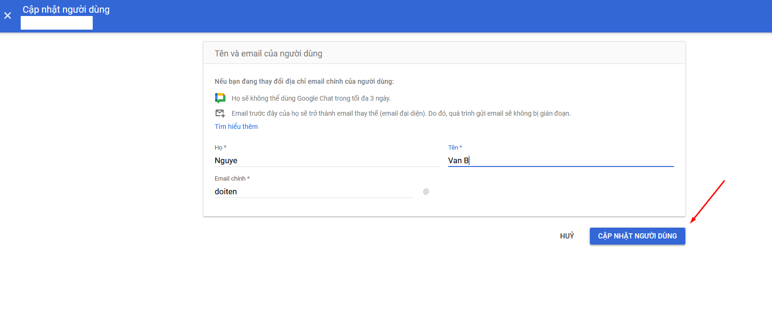Click the Google Chat 3-day warning text
Viewport: 772px width, 317px height.
tap(311, 98)
